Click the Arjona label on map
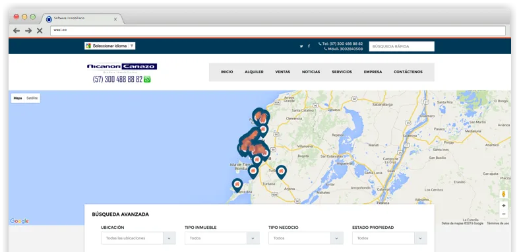 coord(290,189)
